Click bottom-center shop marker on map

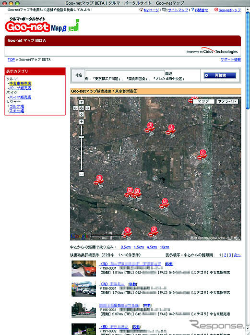[153, 232]
